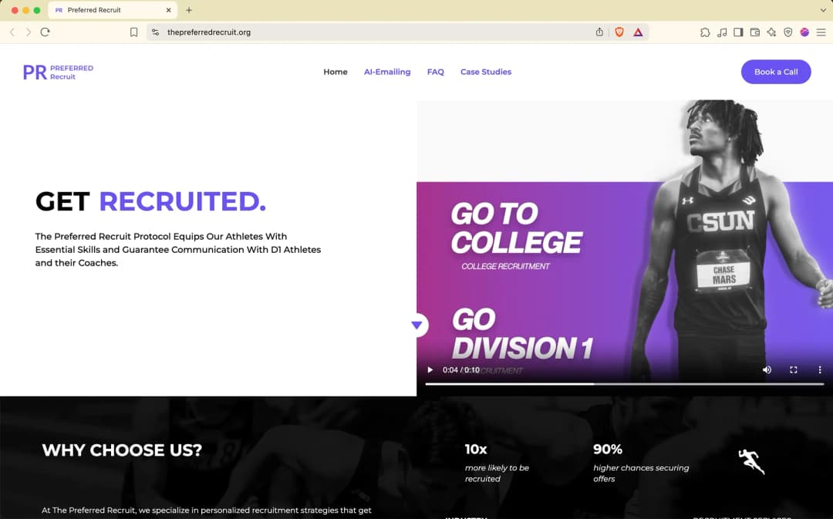Open the FAQ navigation link

[x=436, y=72]
